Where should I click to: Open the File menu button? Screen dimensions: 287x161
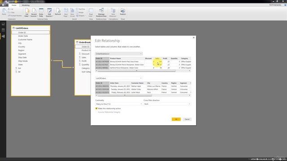tap(4, 5)
